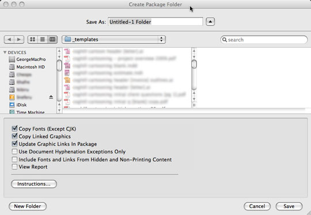Select the Macintosh HD drive icon
This screenshot has height=215, width=311.
click(x=12, y=67)
